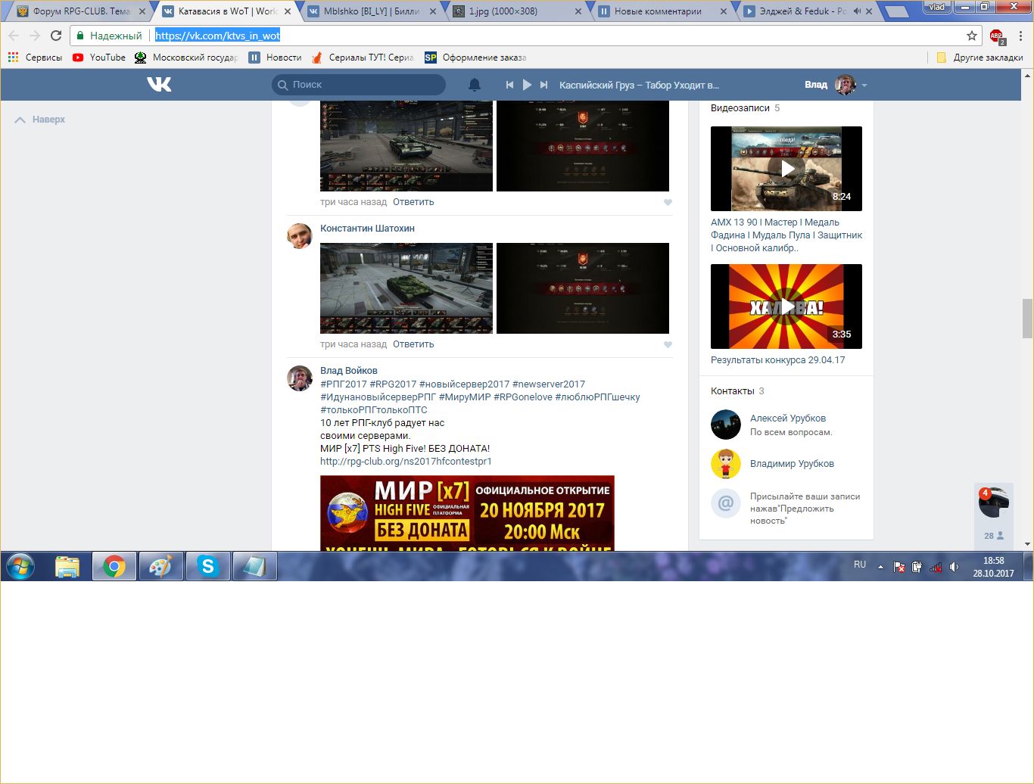Play the AMX 13 90 video thumbnail
Viewport: 1034px width, 784px height.
coord(786,169)
